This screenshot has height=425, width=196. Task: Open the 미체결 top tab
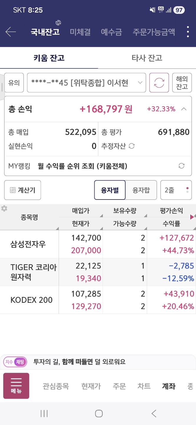pyautogui.click(x=80, y=32)
